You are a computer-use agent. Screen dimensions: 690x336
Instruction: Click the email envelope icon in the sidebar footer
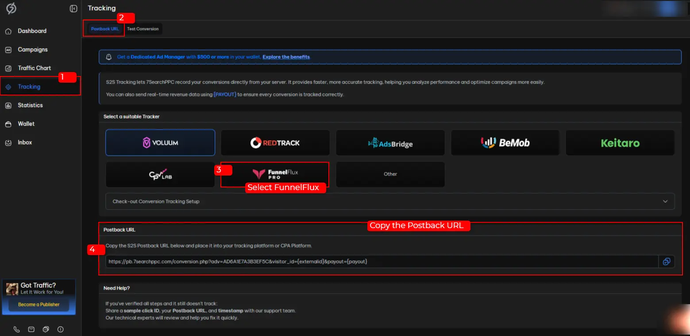pos(31,329)
